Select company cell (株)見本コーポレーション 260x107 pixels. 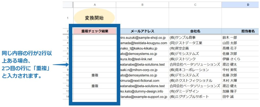point(195,70)
